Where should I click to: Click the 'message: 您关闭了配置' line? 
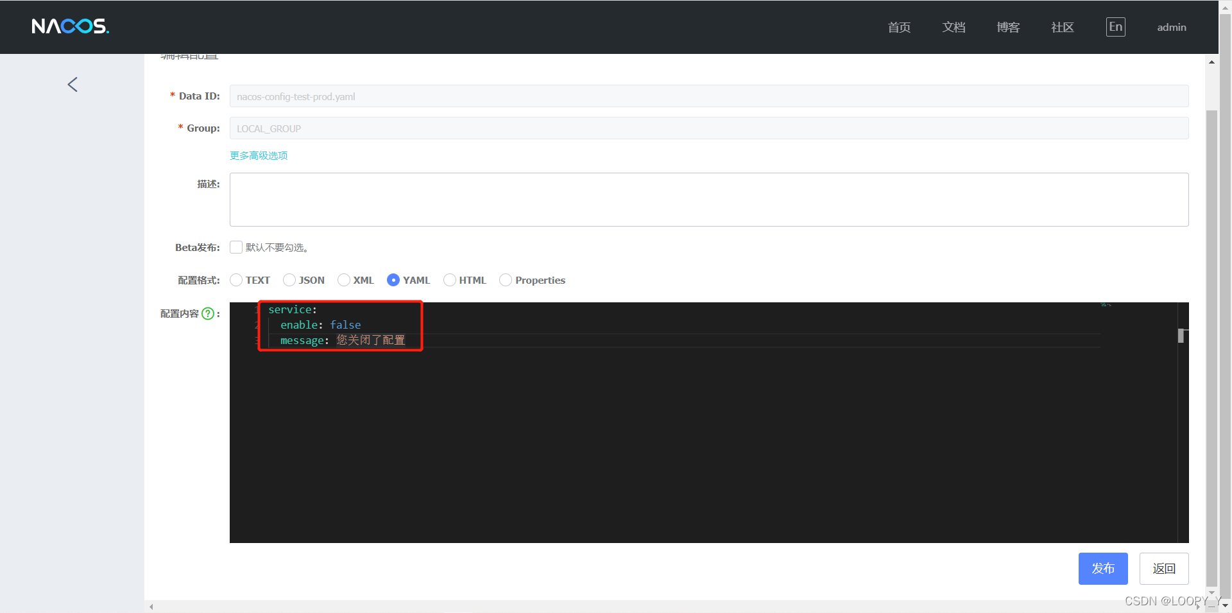(343, 341)
